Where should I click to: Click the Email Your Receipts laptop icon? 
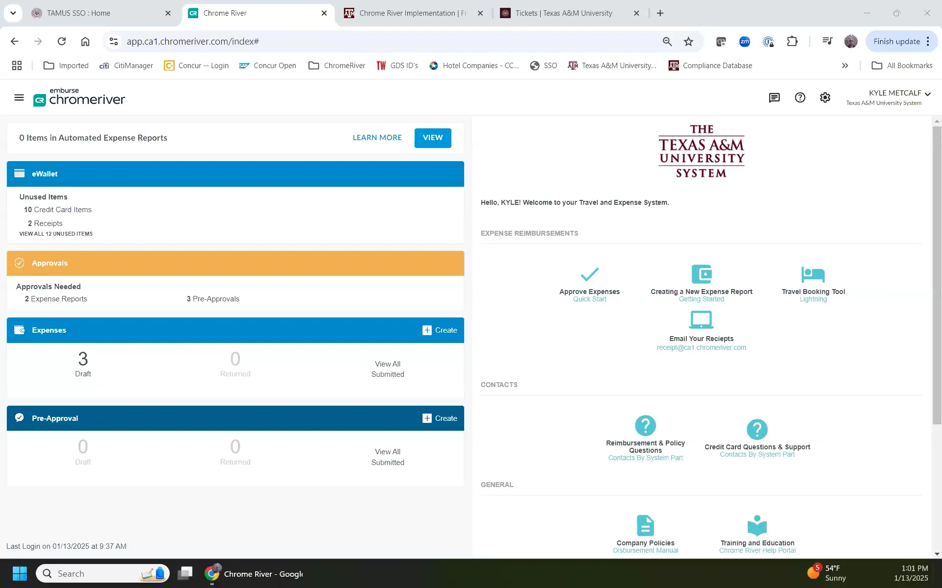701,320
